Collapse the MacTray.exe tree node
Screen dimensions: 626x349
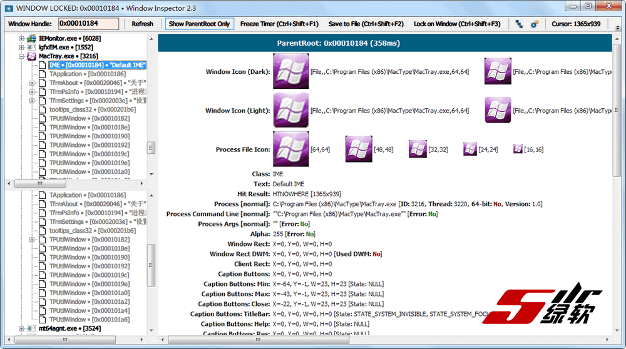[21, 56]
